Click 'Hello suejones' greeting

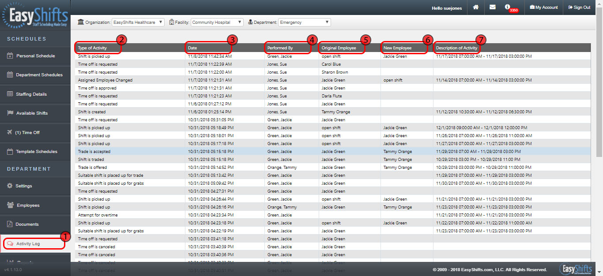tap(446, 7)
